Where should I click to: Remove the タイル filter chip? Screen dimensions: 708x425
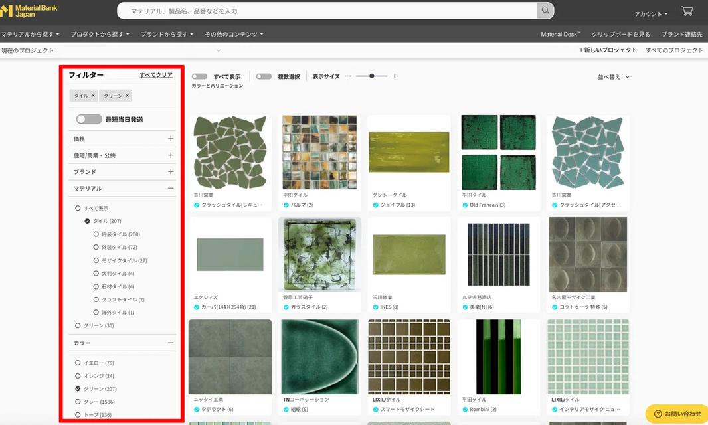[x=93, y=96]
